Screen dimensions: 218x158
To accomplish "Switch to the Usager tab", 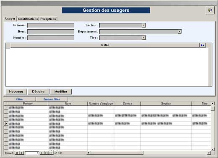I will (x=10, y=18).
